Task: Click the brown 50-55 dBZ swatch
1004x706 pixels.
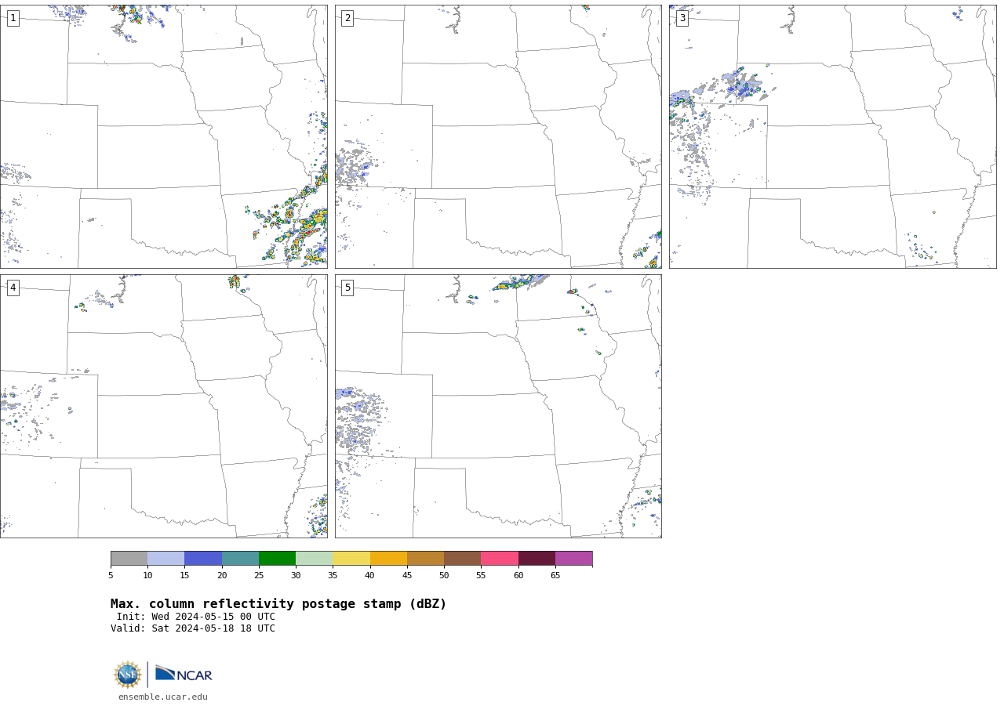Action: click(x=463, y=558)
